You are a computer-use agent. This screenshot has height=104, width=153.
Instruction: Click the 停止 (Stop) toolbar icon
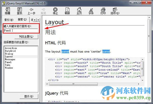click(55, 11)
